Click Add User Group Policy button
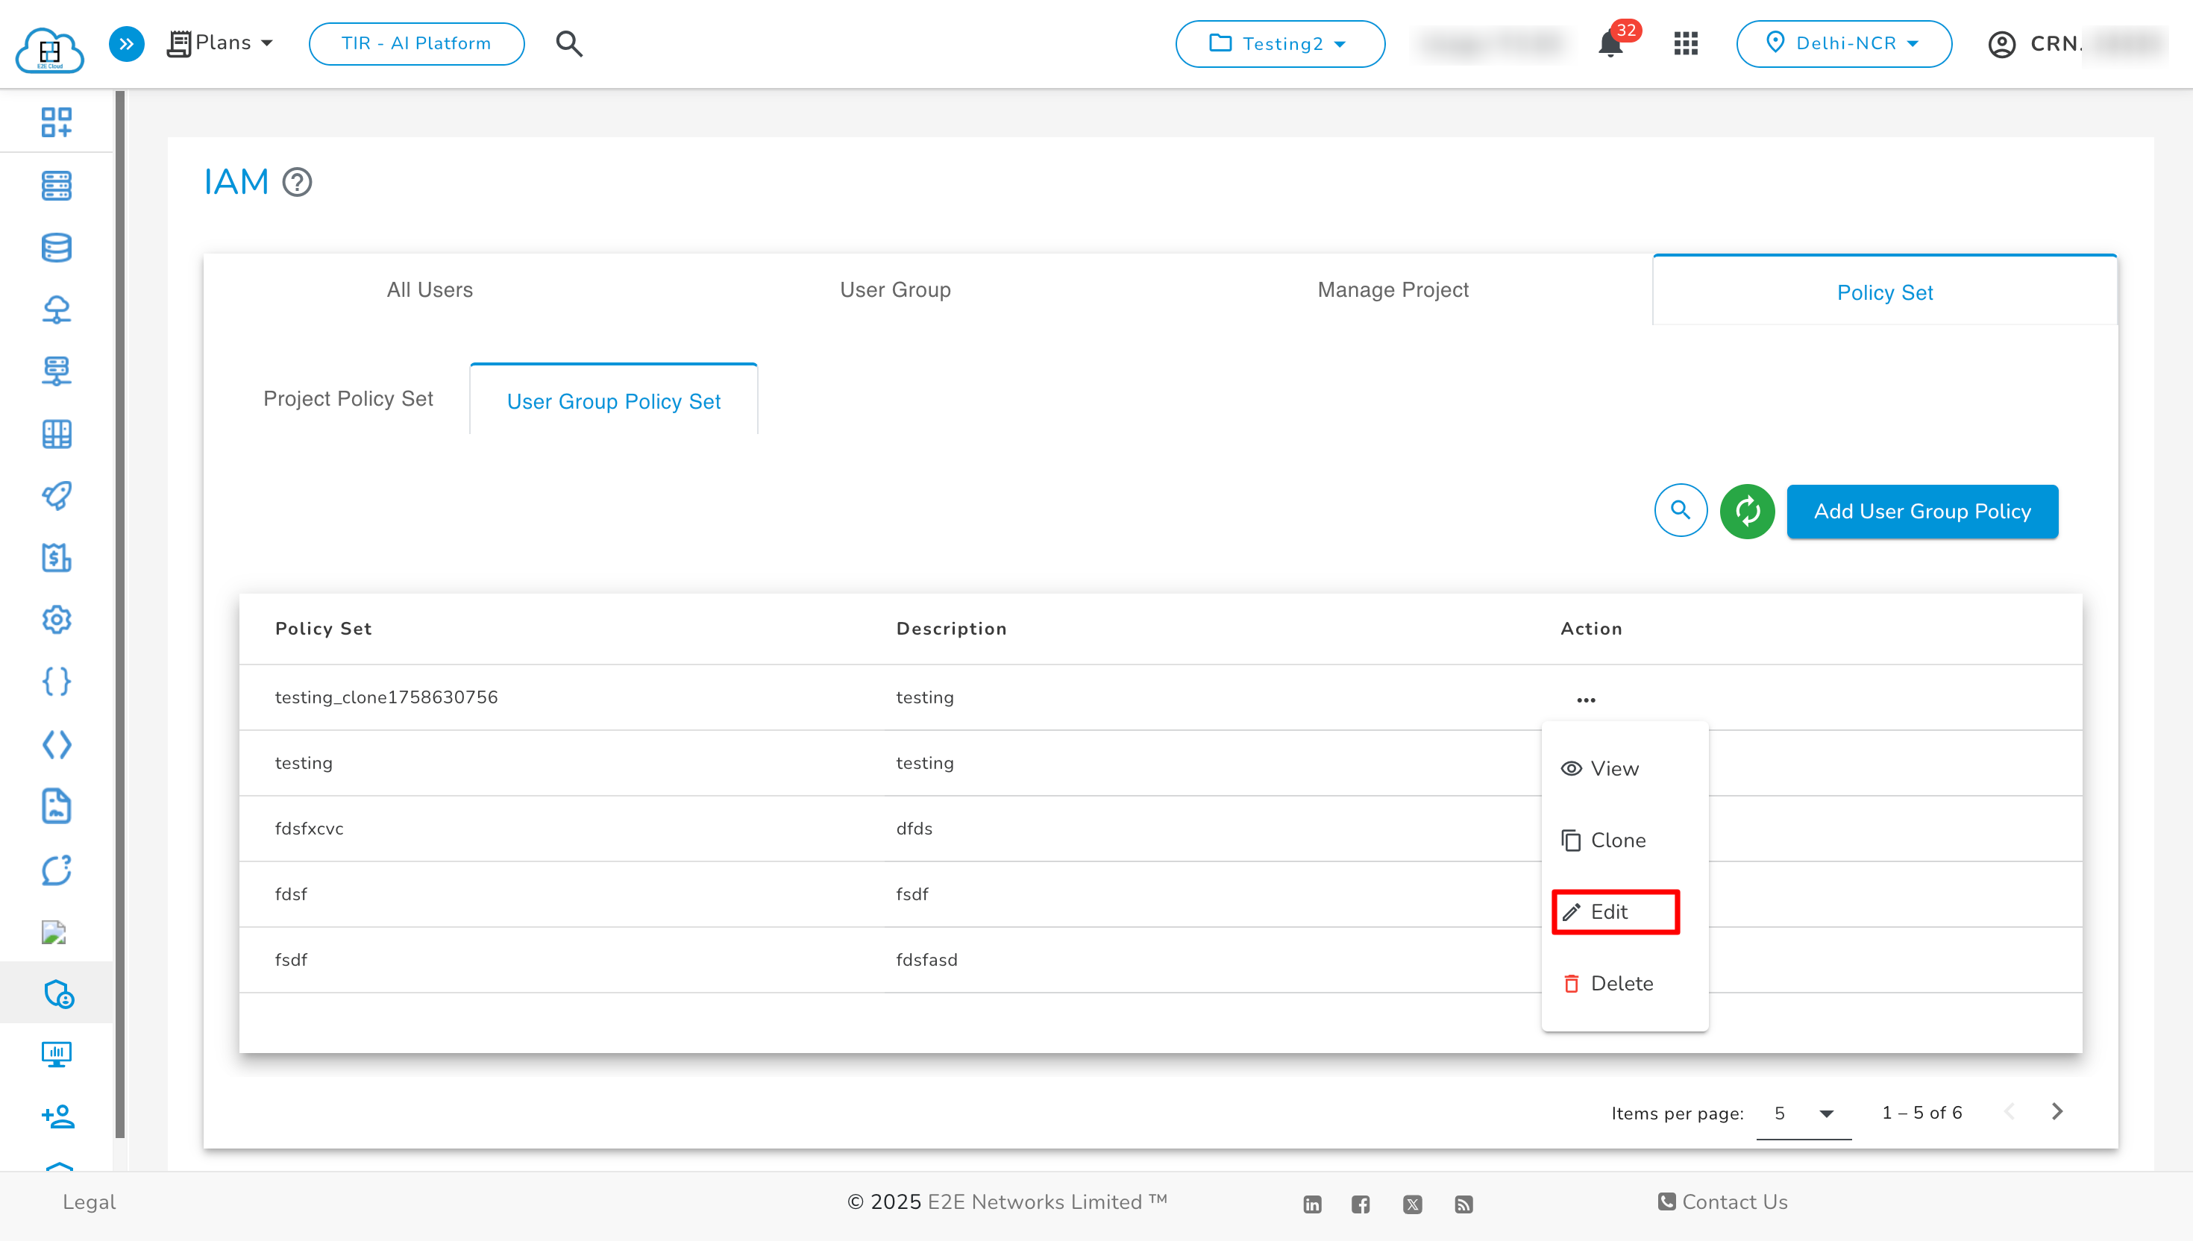Image resolution: width=2193 pixels, height=1241 pixels. 1922,512
